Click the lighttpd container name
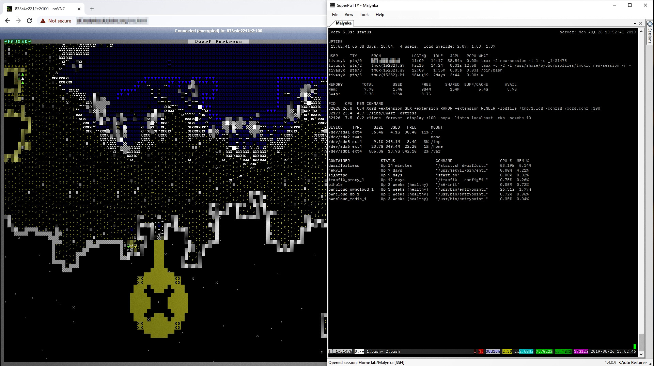The width and height of the screenshot is (654, 366). tap(338, 175)
